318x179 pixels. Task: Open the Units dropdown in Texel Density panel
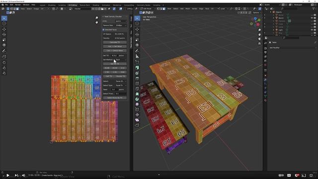point(121,21)
